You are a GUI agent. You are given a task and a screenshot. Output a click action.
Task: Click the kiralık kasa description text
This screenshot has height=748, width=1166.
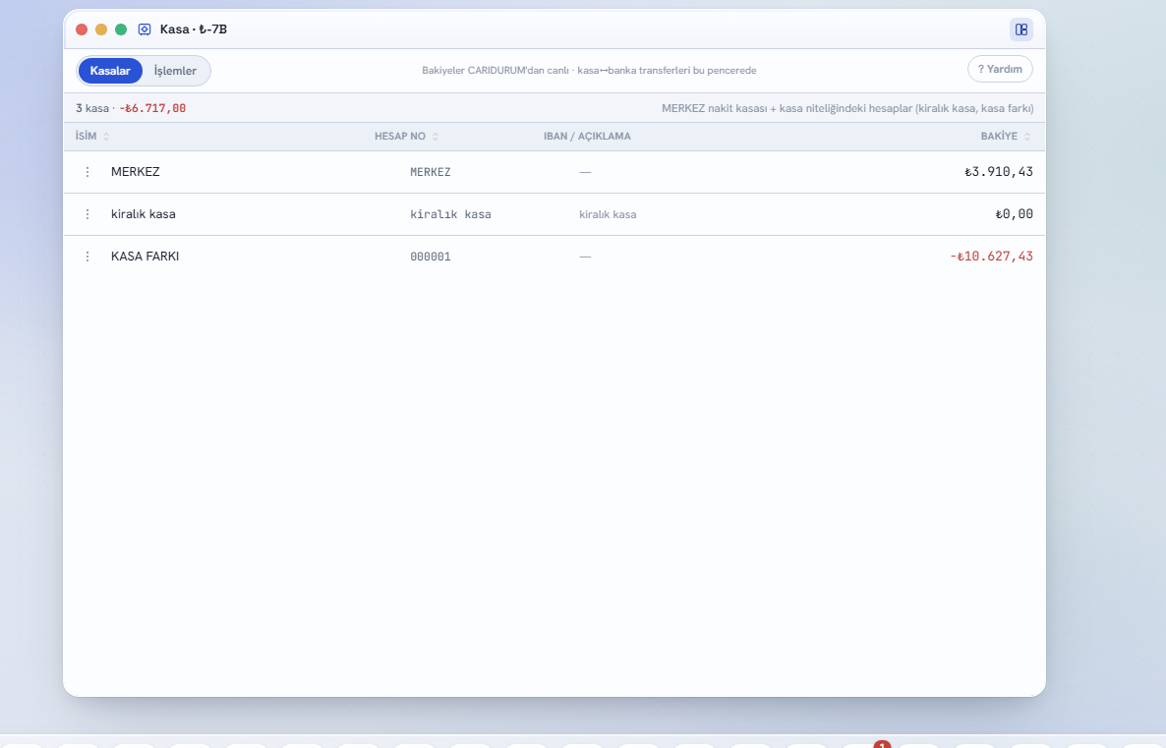pos(608,215)
